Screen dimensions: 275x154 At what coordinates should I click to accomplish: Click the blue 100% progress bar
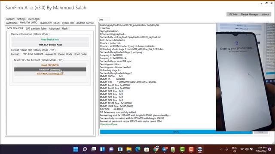click(x=176, y=132)
